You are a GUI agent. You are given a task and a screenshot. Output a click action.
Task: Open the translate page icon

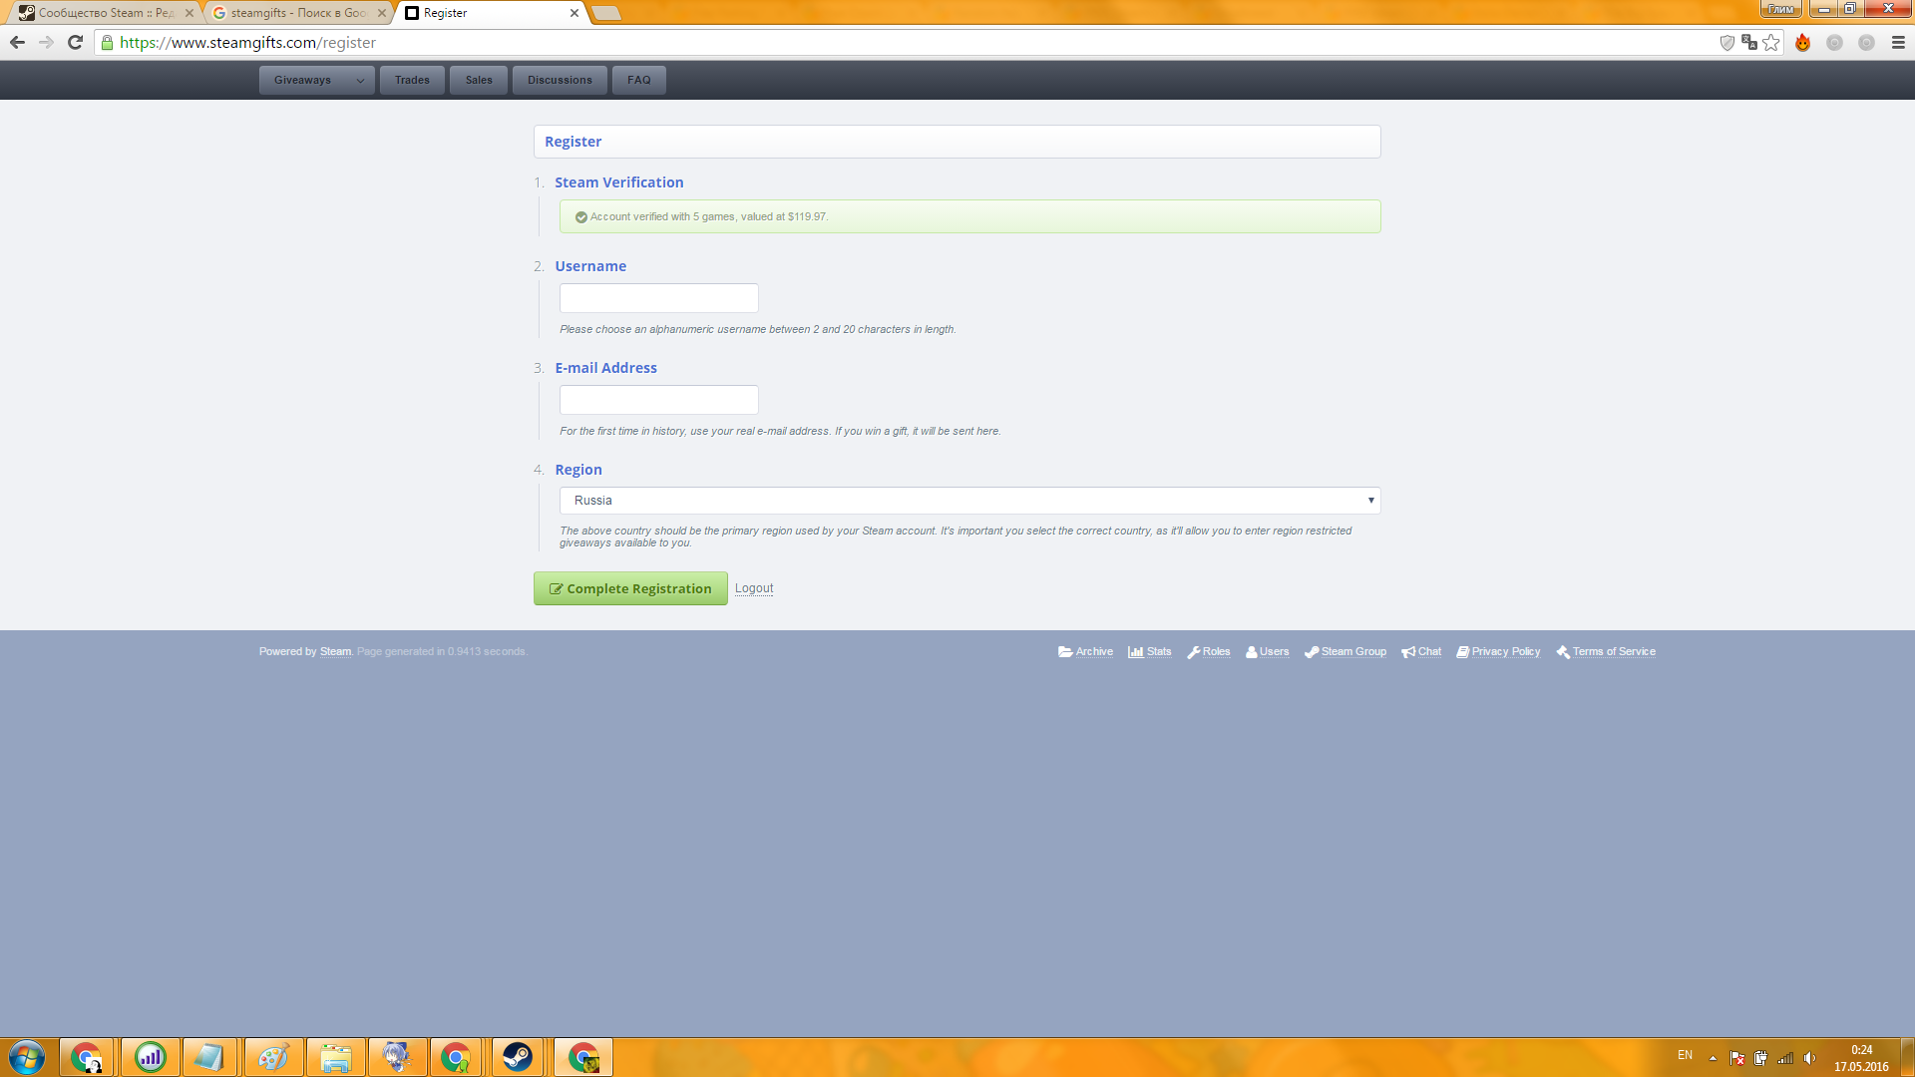tap(1749, 43)
